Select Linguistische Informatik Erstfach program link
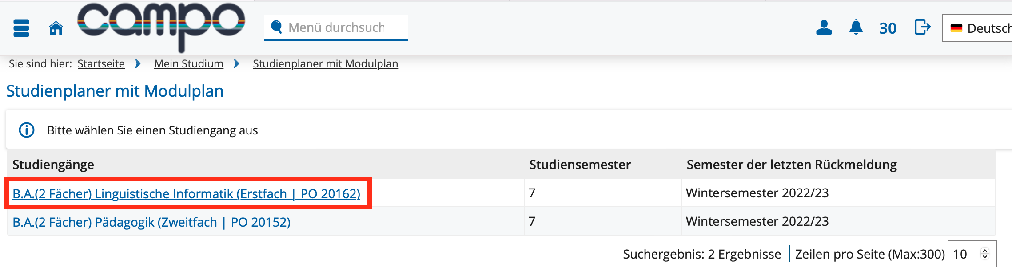This screenshot has height=275, width=1012. point(187,194)
